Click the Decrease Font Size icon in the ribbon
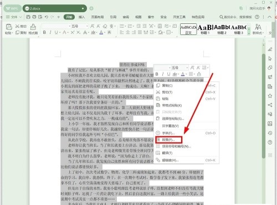The image size is (277, 205). click(99, 26)
